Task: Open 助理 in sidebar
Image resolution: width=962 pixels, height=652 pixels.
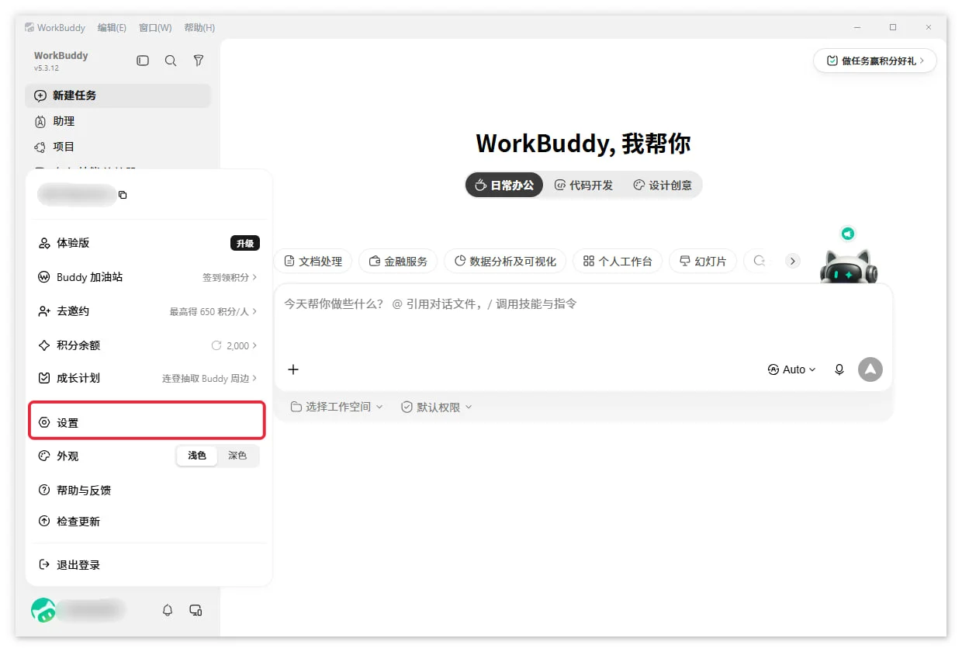Action: [x=118, y=121]
